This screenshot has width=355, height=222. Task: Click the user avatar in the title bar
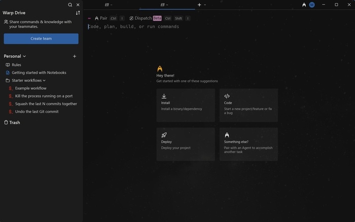[x=312, y=5]
